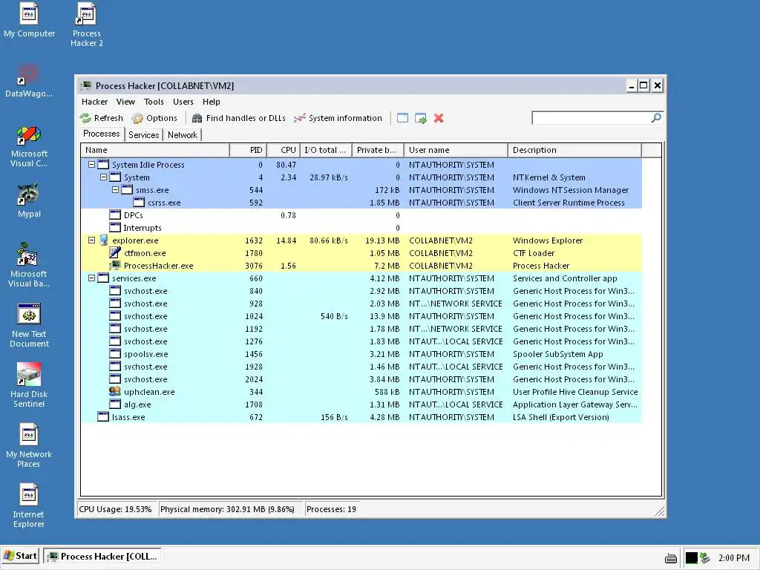Open the Hacker menu
760x570 pixels.
tap(94, 102)
